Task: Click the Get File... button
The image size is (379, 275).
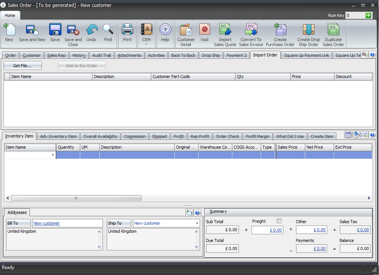Action: click(22, 66)
